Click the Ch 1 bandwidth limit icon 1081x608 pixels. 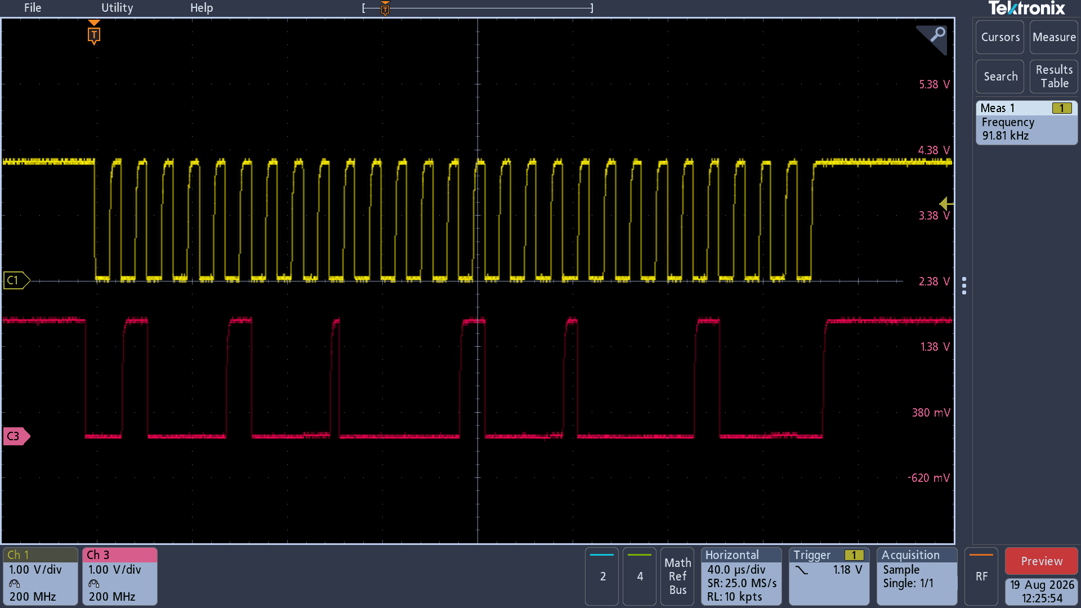15,584
